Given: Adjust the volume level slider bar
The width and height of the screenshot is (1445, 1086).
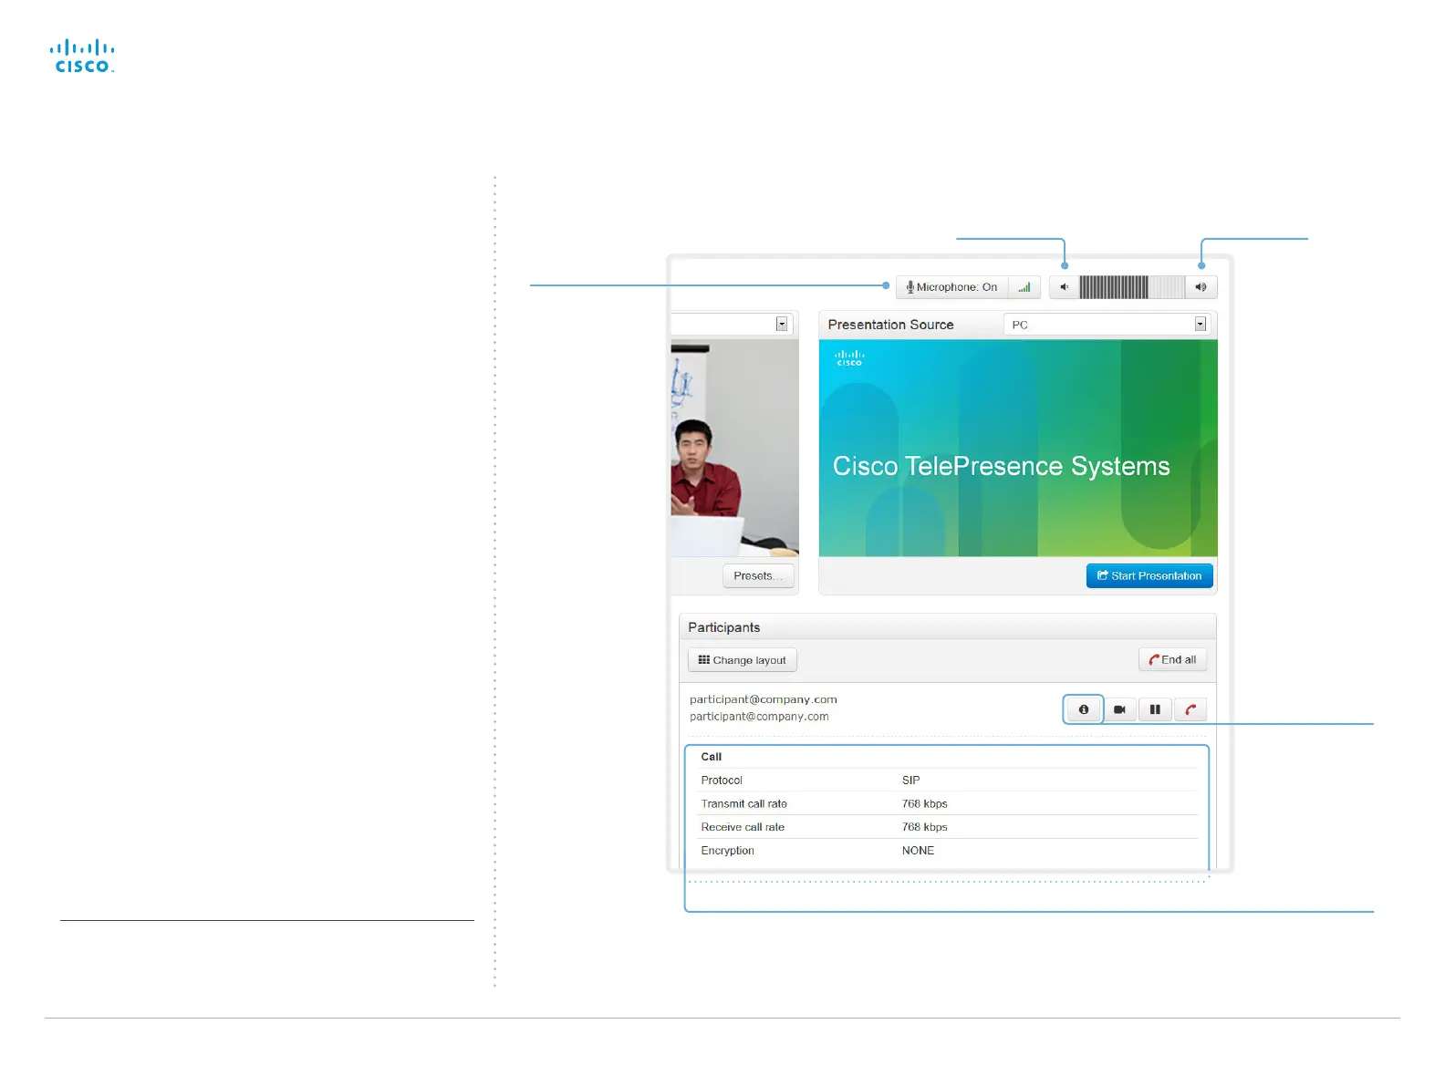Looking at the screenshot, I should pos(1132,287).
